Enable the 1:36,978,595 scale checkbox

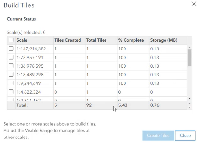(x=11, y=66)
